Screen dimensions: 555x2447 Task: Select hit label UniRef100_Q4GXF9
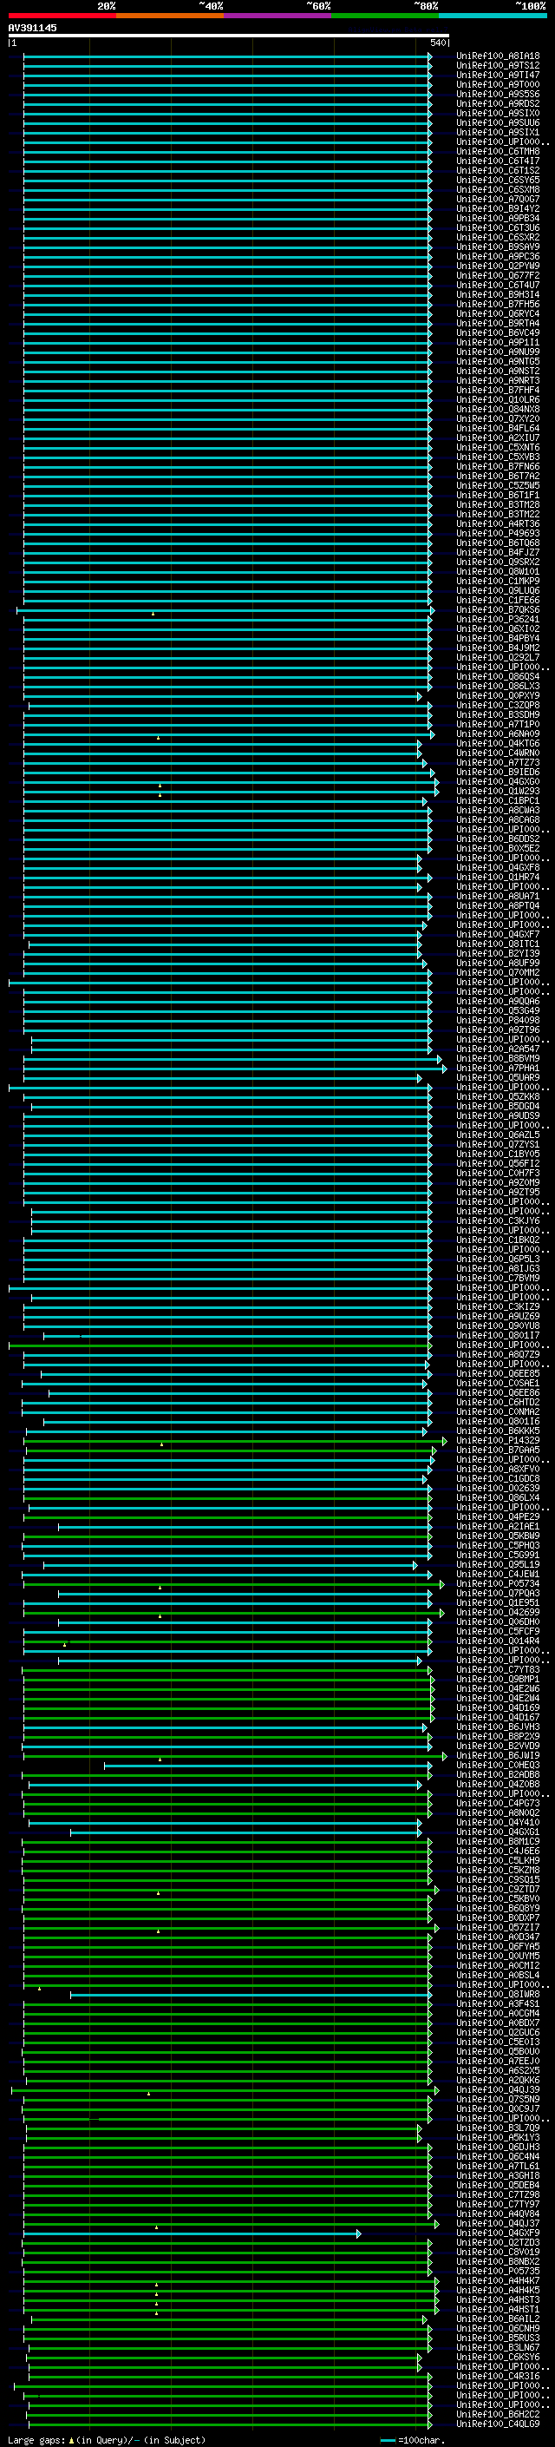[x=498, y=2233]
